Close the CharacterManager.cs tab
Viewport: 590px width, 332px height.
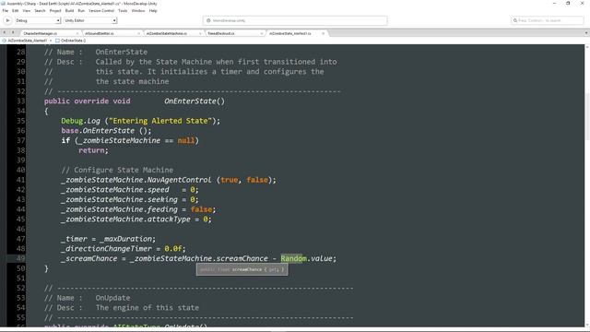[x=77, y=33]
